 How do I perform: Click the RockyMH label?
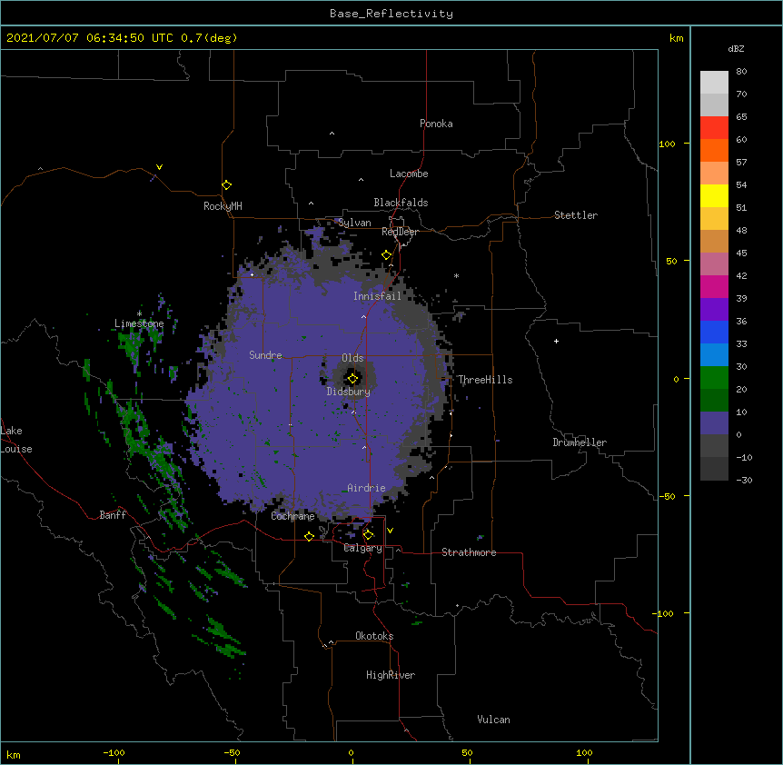(223, 206)
